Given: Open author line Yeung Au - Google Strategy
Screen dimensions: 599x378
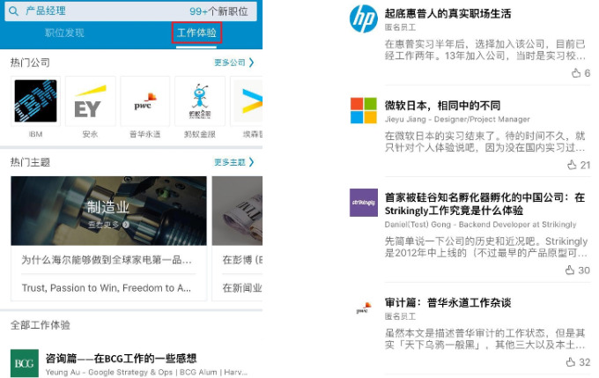Looking at the screenshot, I should click(146, 372).
